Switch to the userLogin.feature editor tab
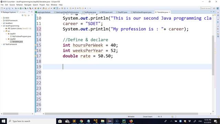 [43, 12]
